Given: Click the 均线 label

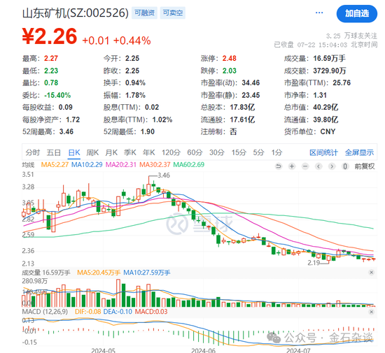Looking at the screenshot, I should coord(28,165).
